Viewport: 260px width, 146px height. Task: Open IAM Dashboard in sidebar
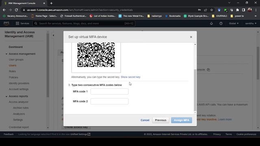point(15,47)
